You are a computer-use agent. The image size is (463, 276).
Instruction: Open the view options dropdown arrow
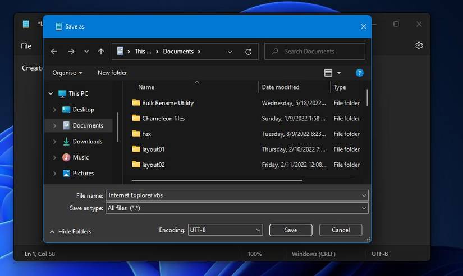point(339,73)
